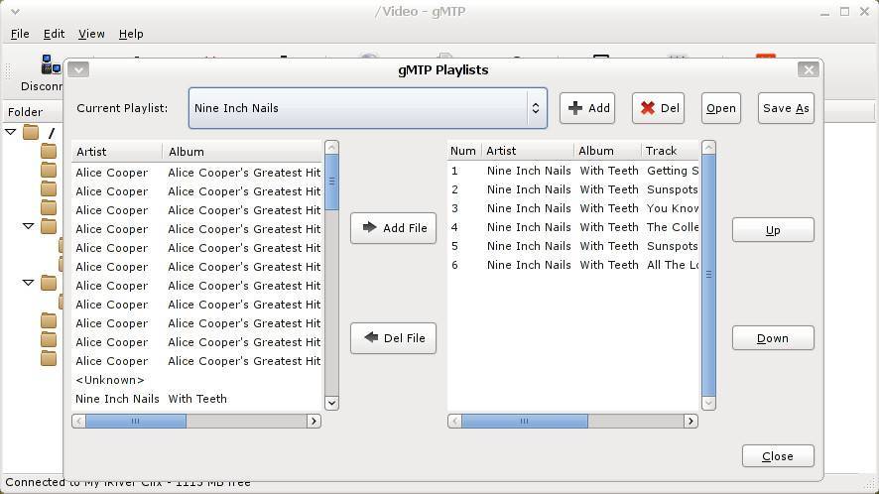Select playlist track 4 The Colle
This screenshot has width=879, height=494.
click(573, 227)
